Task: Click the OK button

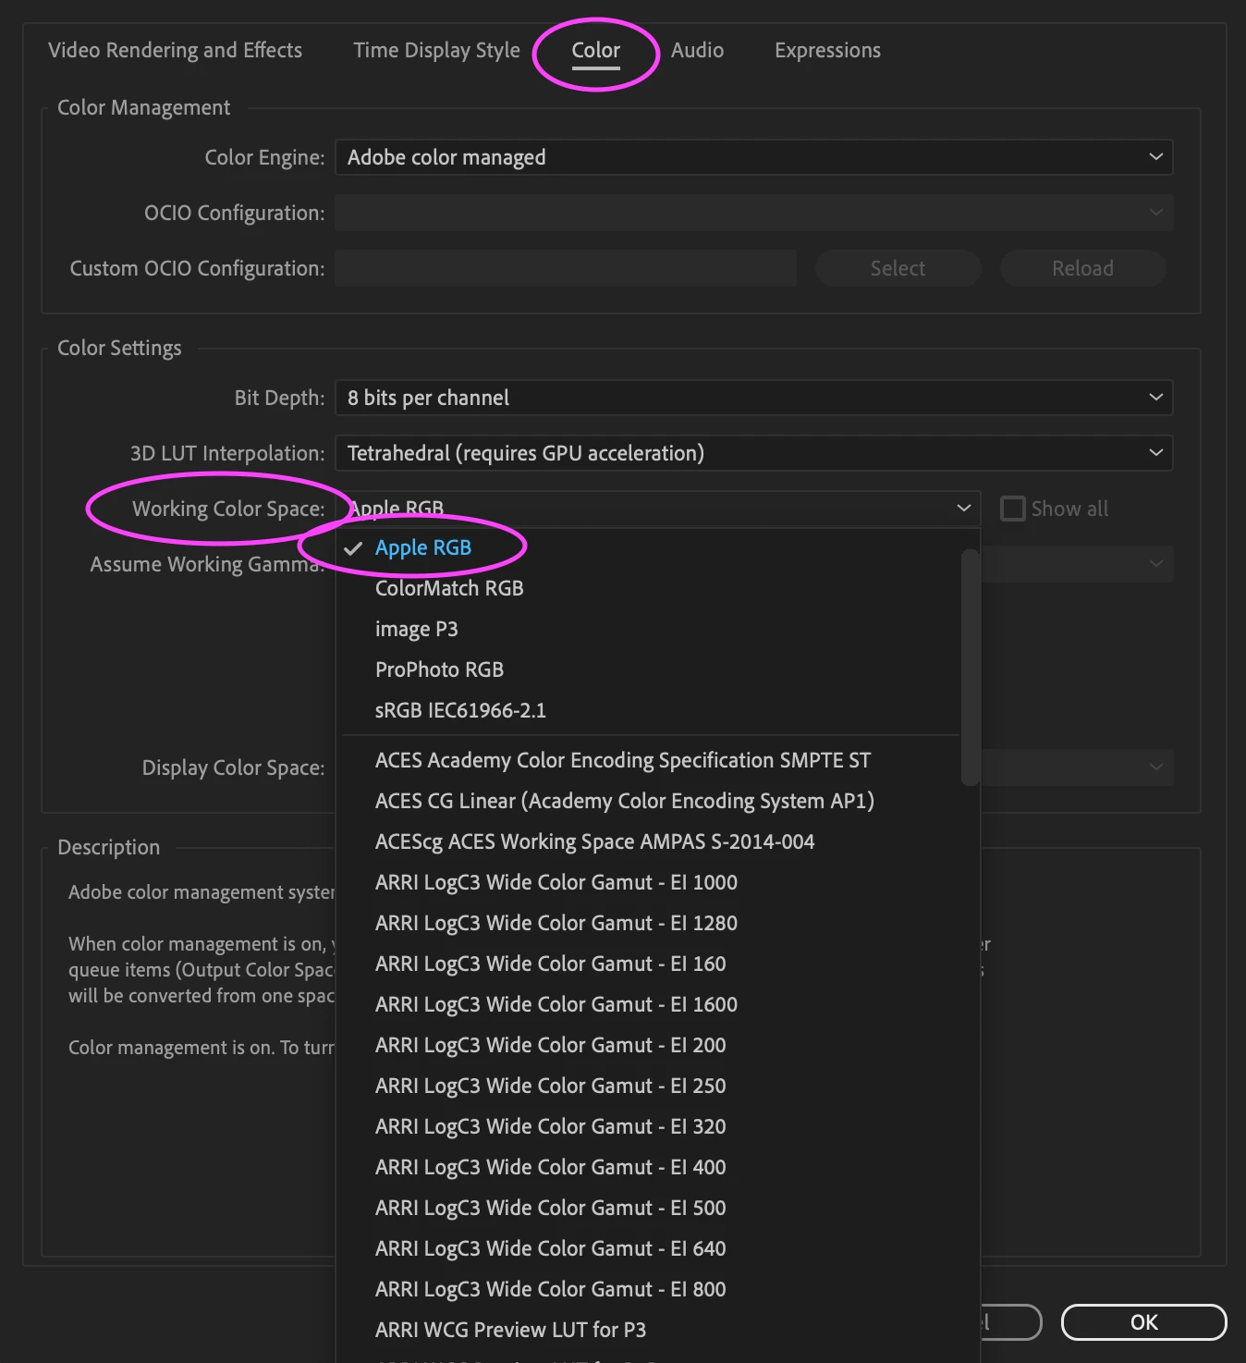Action: coord(1143,1322)
